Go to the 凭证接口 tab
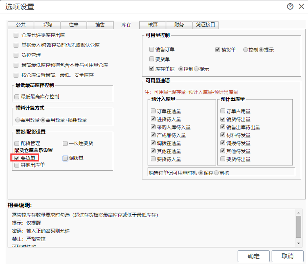This screenshot has width=308, height=265. 206,25
